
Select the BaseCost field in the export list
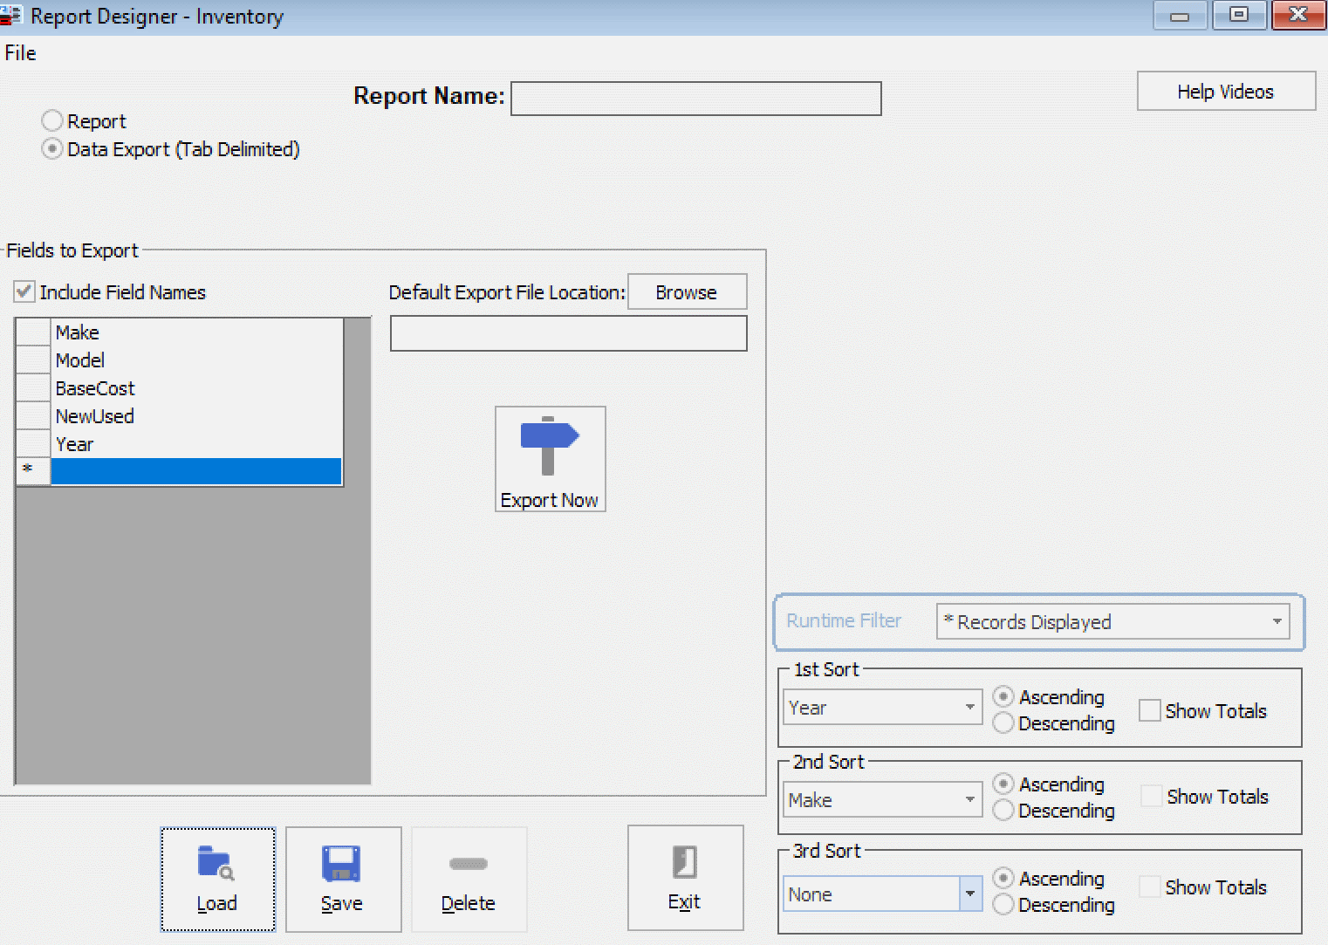click(95, 388)
